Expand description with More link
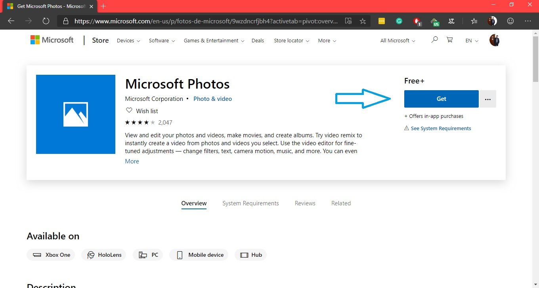539x288 pixels. (132, 161)
